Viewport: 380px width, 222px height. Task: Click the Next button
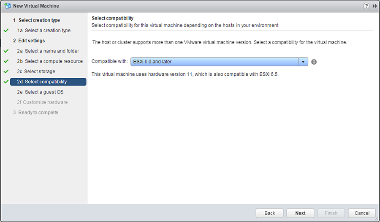coord(300,213)
